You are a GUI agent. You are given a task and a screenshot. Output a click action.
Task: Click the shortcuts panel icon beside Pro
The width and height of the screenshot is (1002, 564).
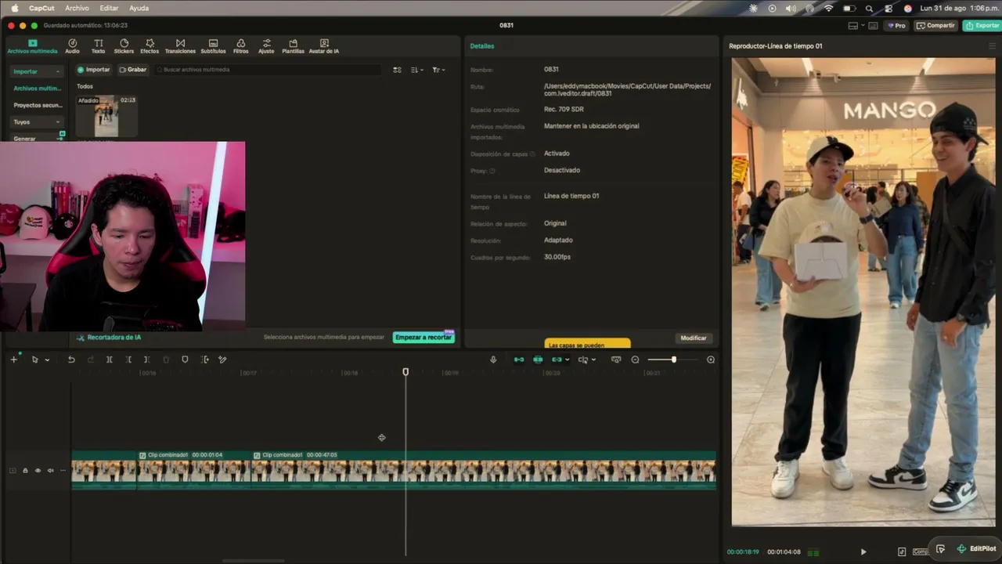(874, 26)
